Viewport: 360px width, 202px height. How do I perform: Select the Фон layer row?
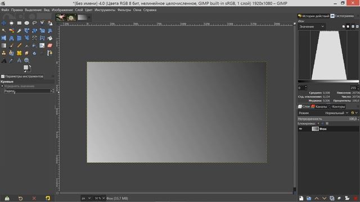(328, 129)
